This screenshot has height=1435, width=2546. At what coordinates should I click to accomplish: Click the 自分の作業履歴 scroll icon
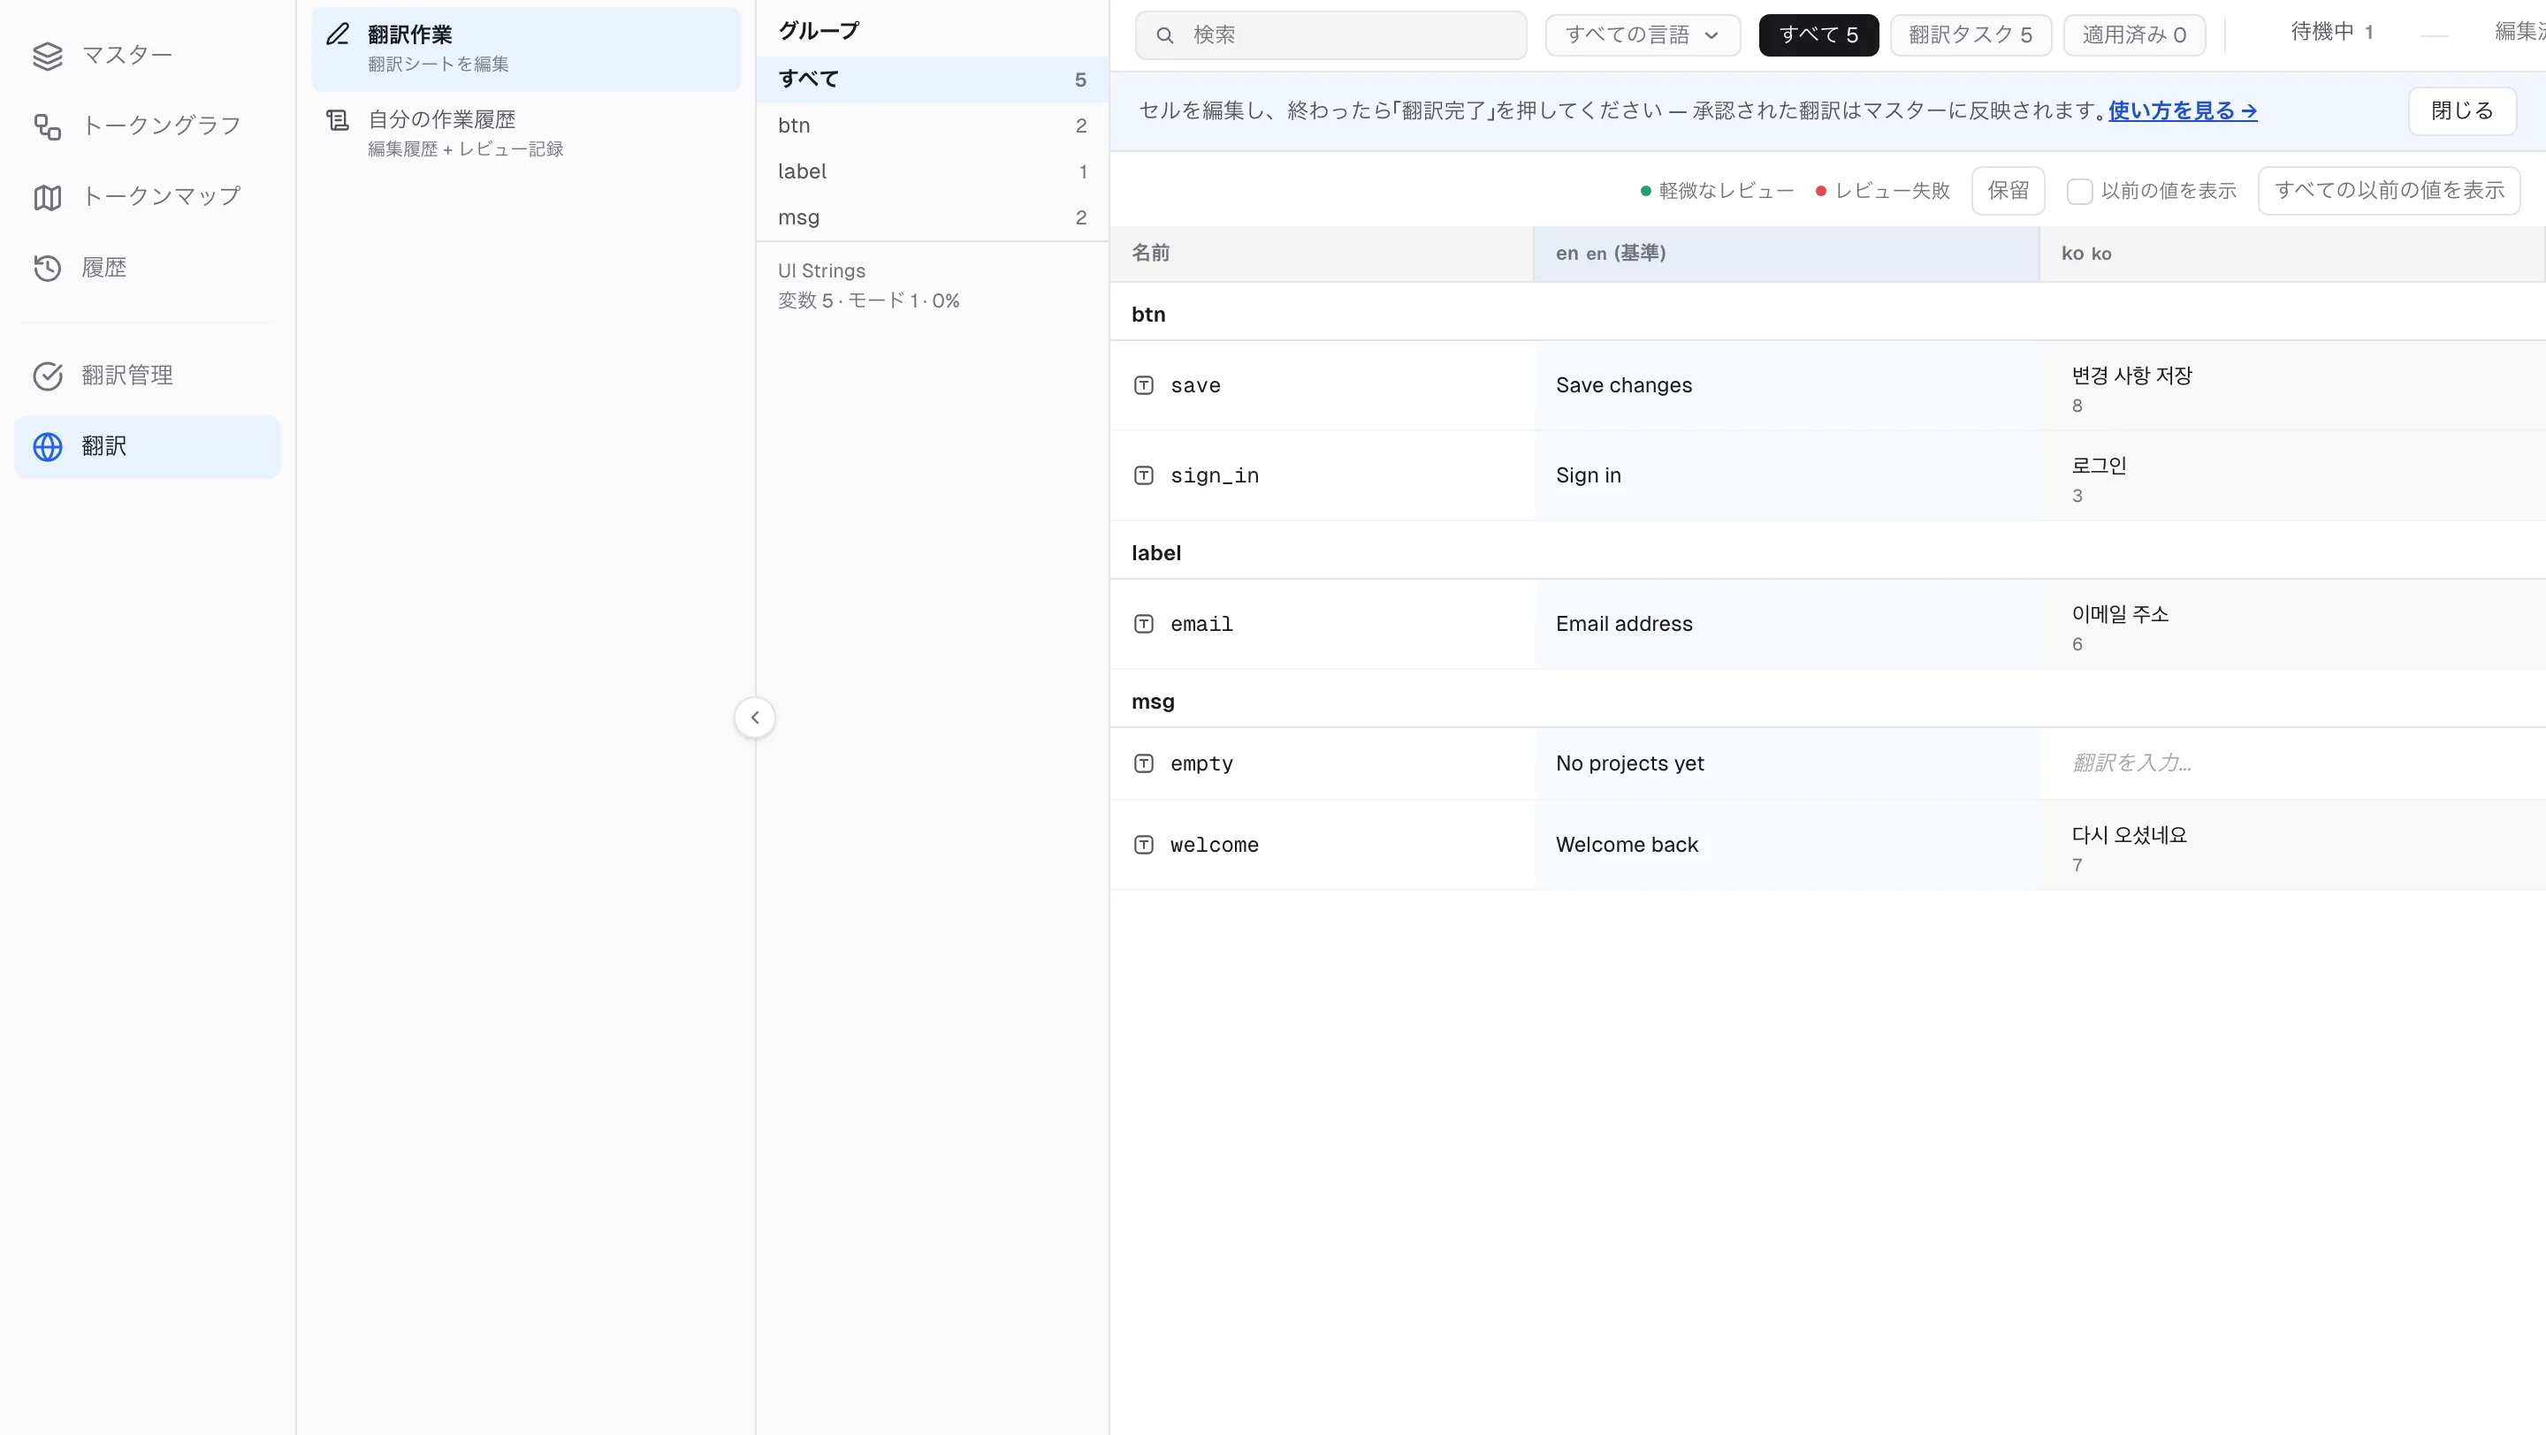[338, 119]
